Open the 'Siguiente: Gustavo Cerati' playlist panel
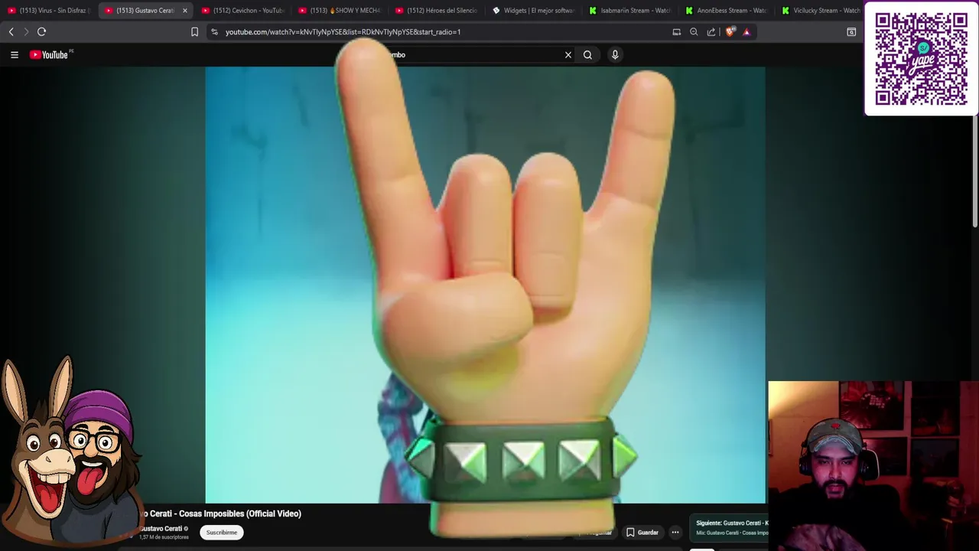The width and height of the screenshot is (979, 551). pos(729,527)
